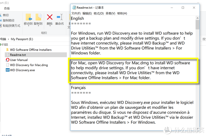Viewport: 206px width, 136px height.
Task: Select the Readme.txt file row
Action: pyautogui.click(x=36, y=55)
